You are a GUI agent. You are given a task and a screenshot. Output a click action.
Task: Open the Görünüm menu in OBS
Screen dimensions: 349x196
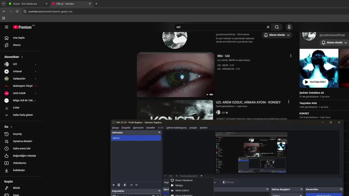click(138, 128)
